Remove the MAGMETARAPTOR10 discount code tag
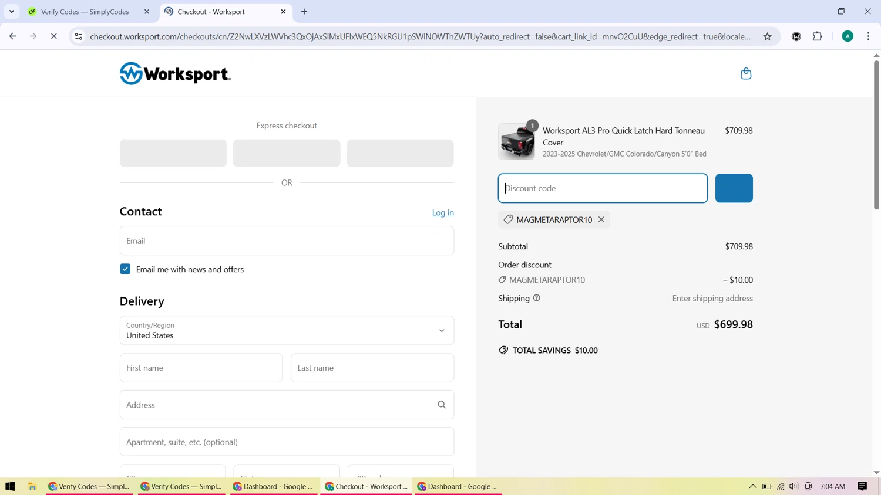The height and width of the screenshot is (495, 881). pos(601,219)
